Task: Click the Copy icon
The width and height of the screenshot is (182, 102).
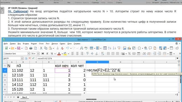Action: coord(46,48)
